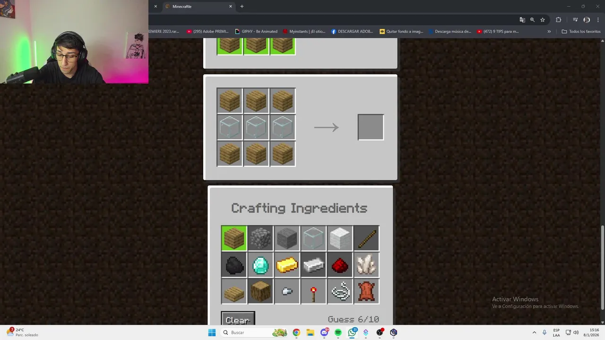
Task: Open the GIPHY - Be Animated bookmark
Action: point(256,32)
